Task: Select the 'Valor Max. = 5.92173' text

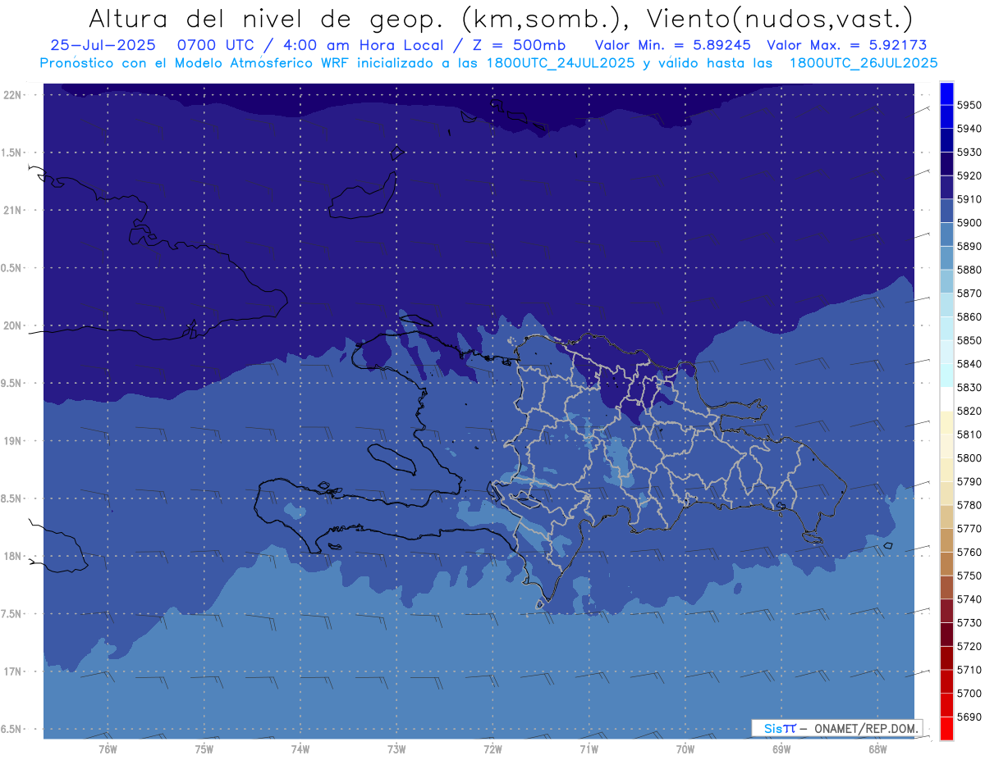Action: click(846, 45)
